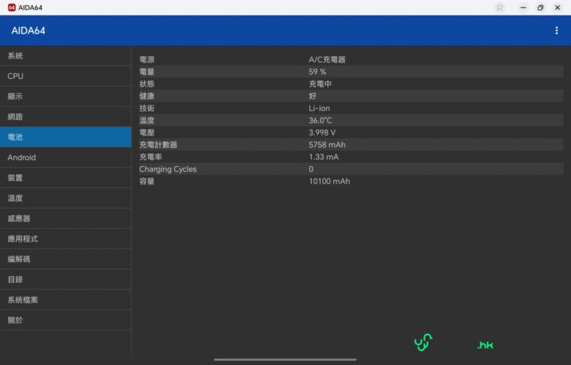This screenshot has height=365, width=571.
Task: Close the AIDA64 window
Action: tap(558, 7)
